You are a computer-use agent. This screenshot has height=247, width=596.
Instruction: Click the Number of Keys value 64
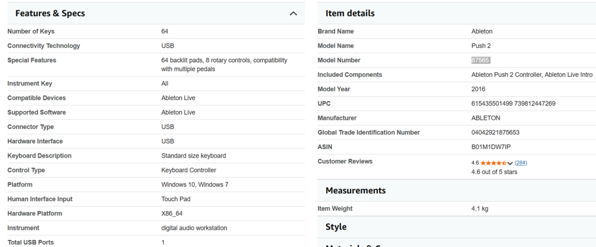tap(164, 31)
